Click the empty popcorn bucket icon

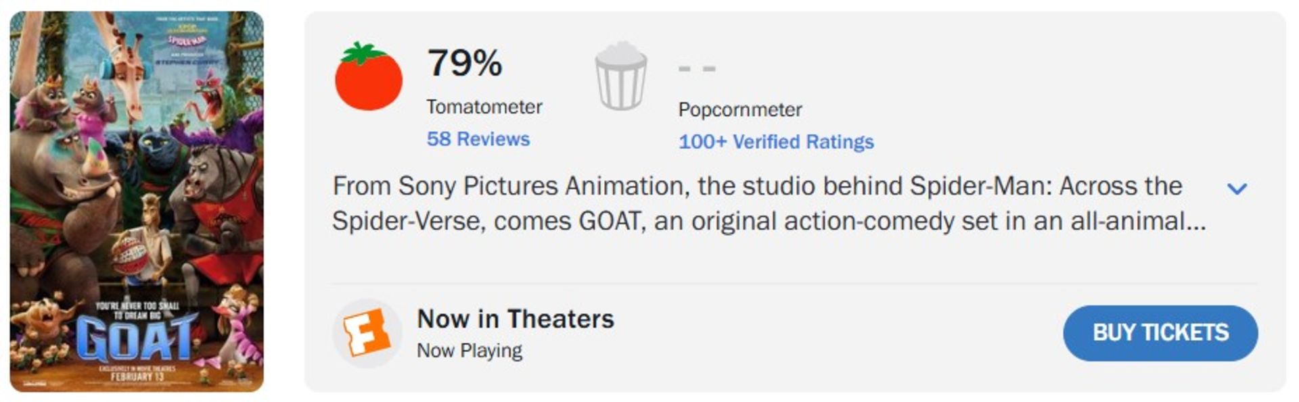[x=620, y=76]
